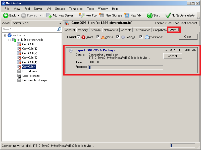Viewport: 201px width, 150px height.
Task: Collapse the XenCenter tree node
Action: tap(5, 35)
